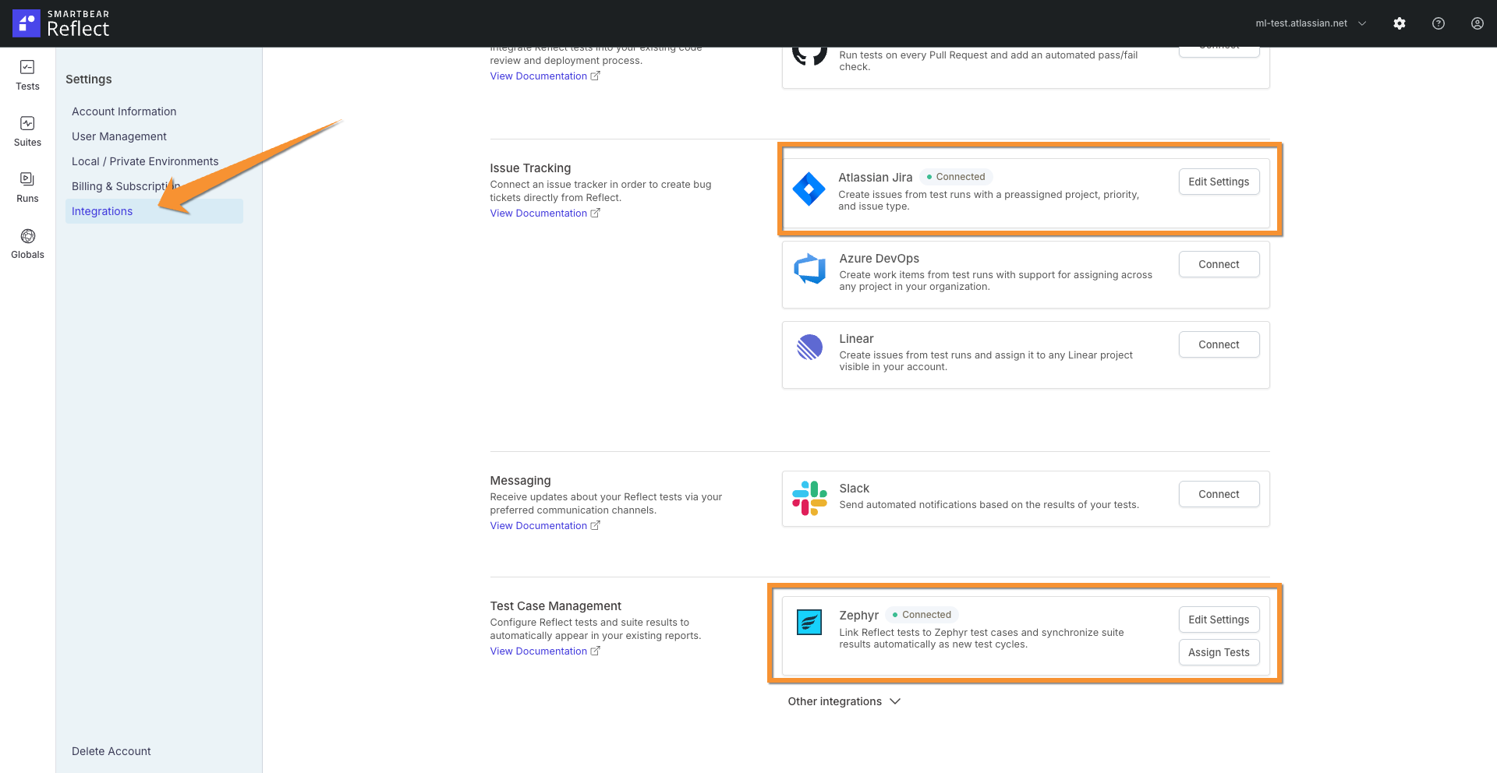Select the Tests sidebar icon
The height and width of the screenshot is (773, 1497).
(27, 74)
